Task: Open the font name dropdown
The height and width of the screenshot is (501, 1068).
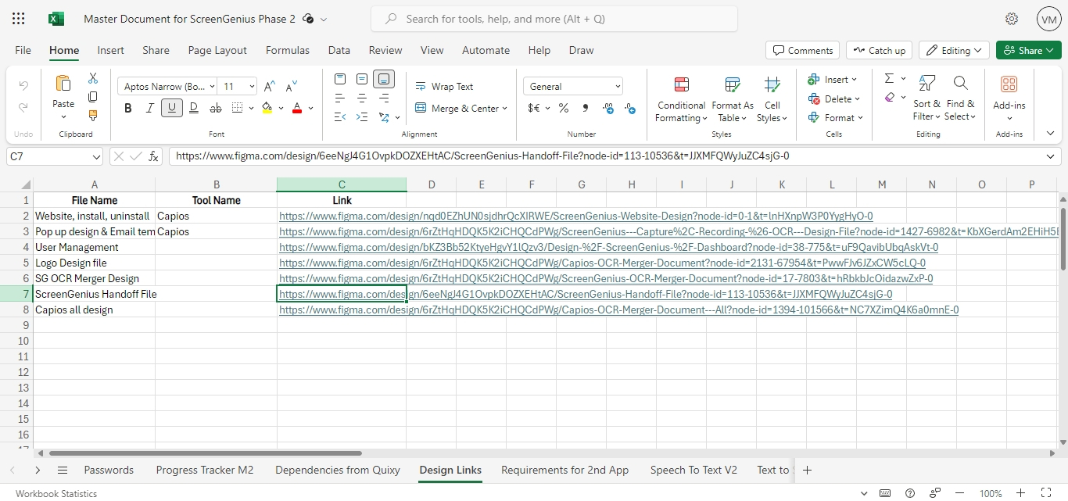Action: coord(212,87)
